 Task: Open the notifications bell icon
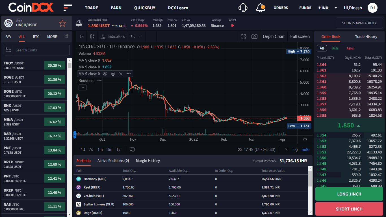[x=260, y=8]
